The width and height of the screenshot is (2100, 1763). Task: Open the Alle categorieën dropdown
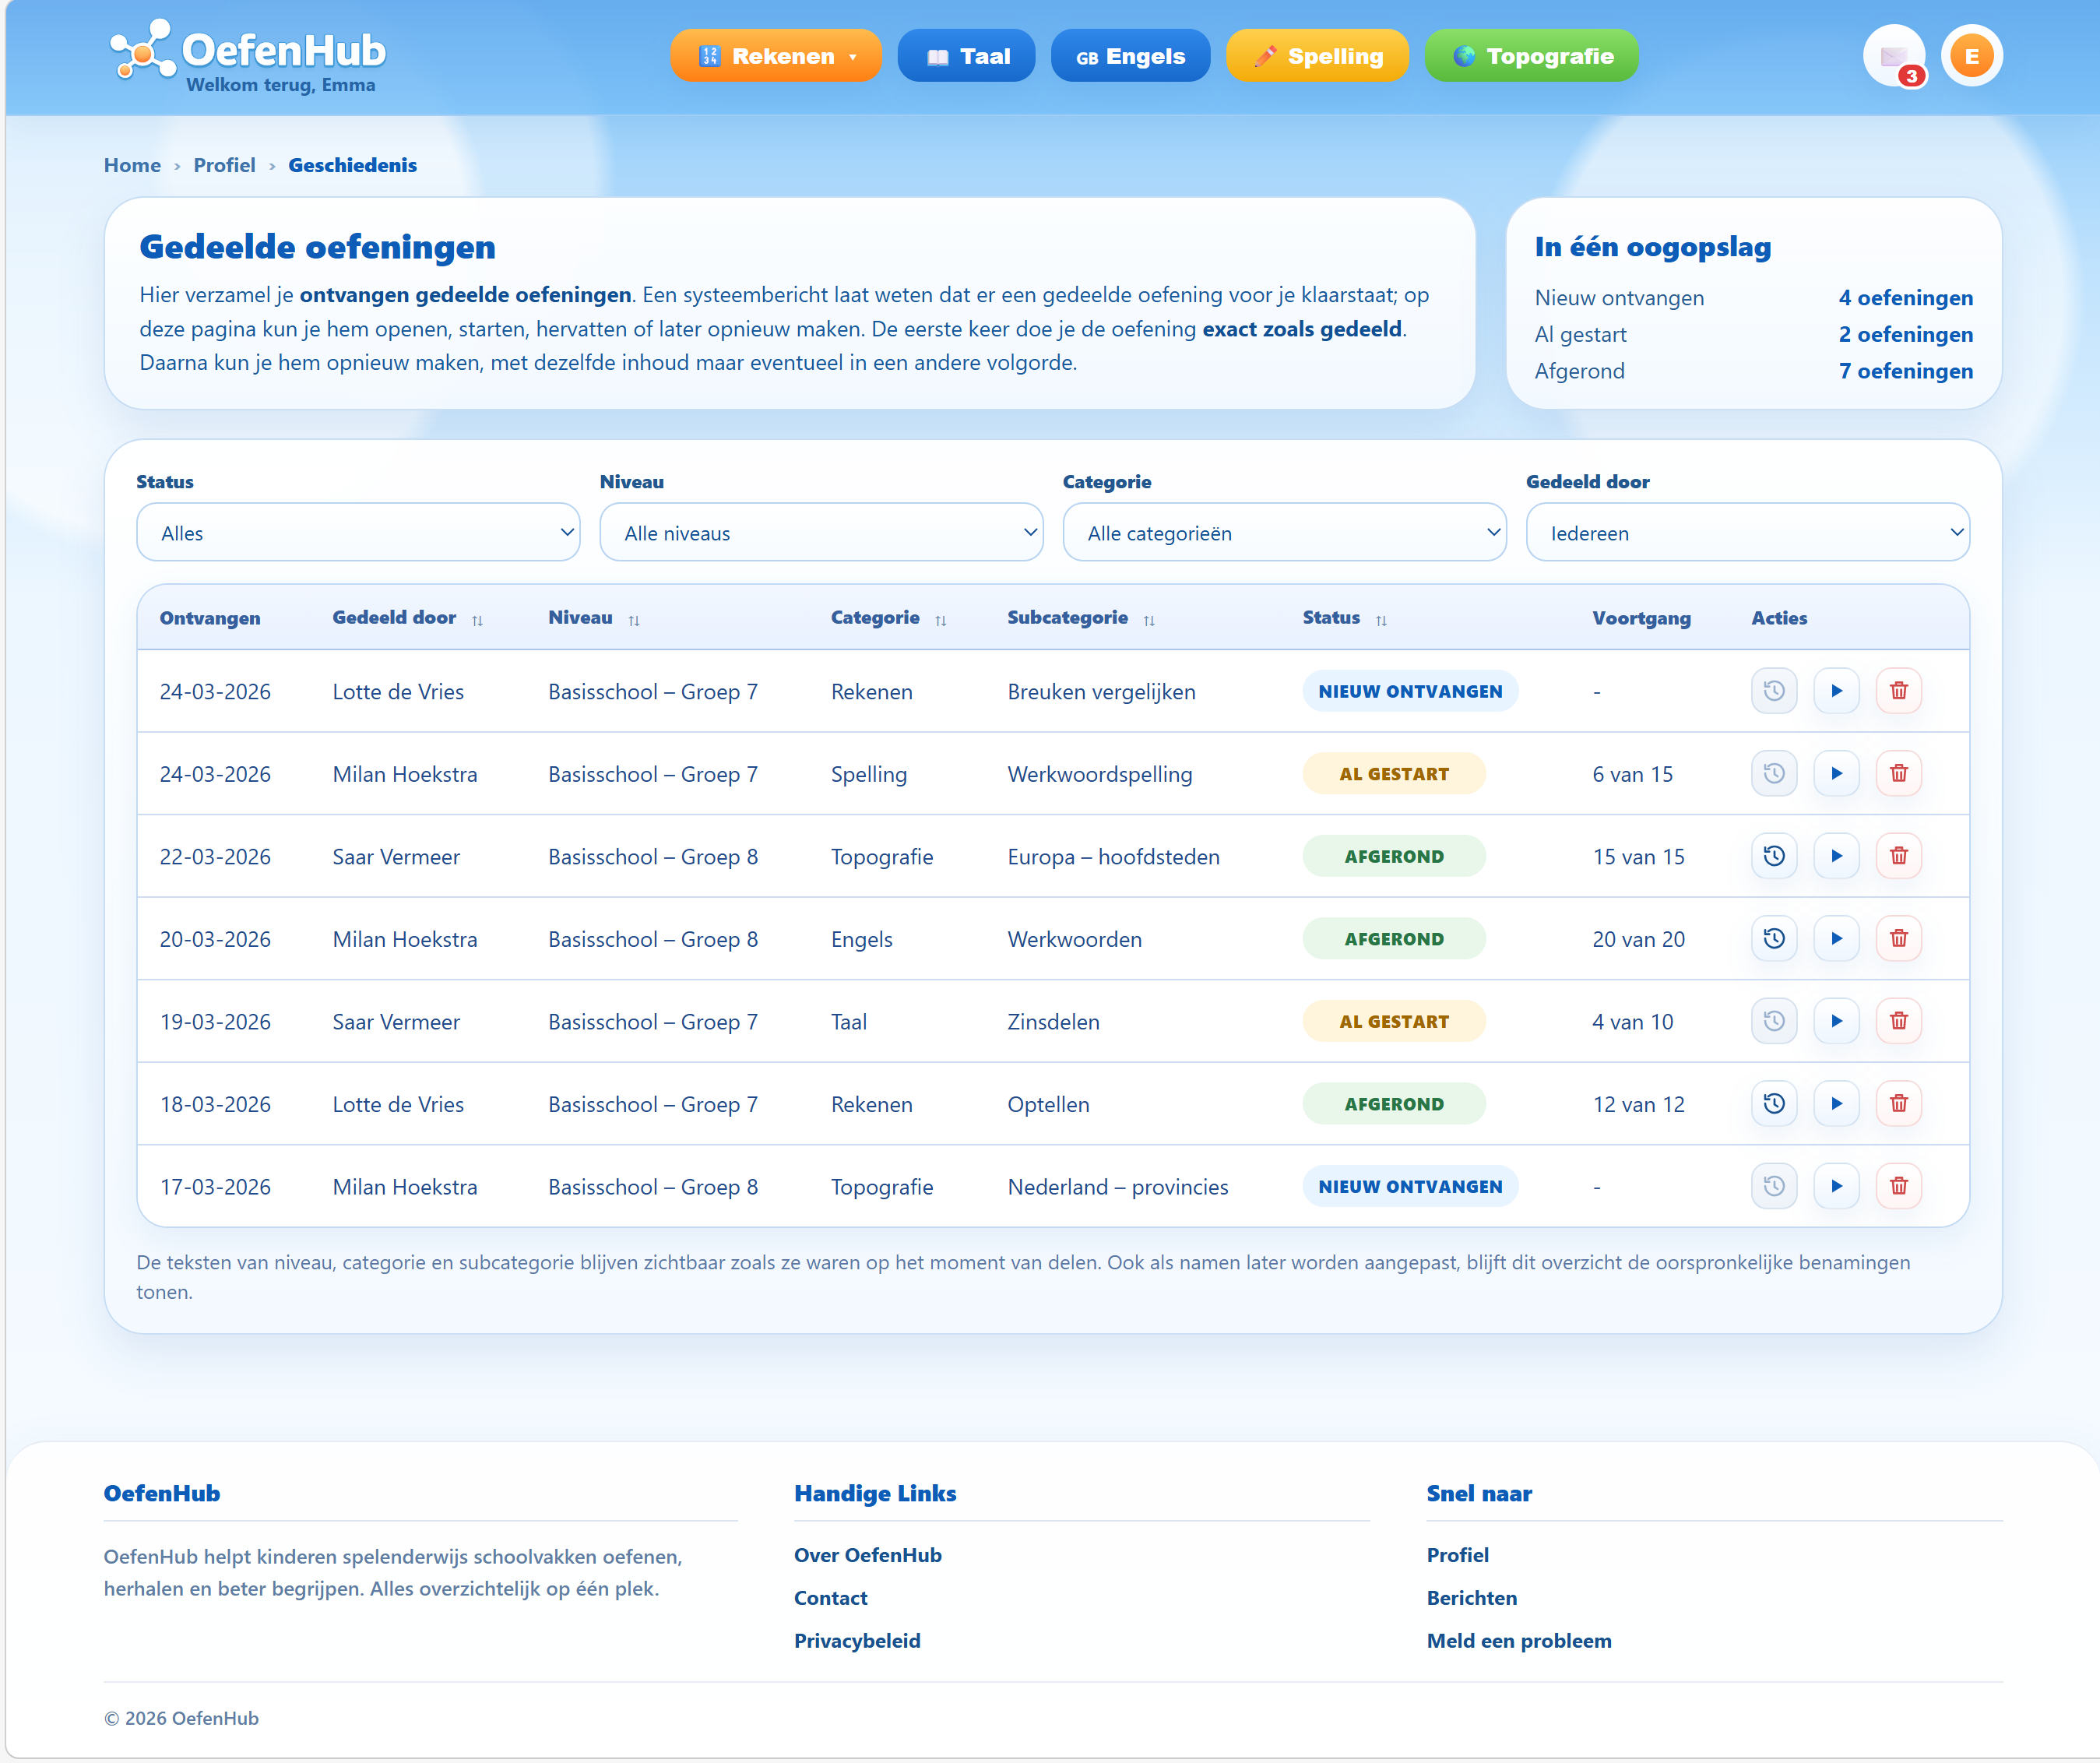pos(1284,533)
